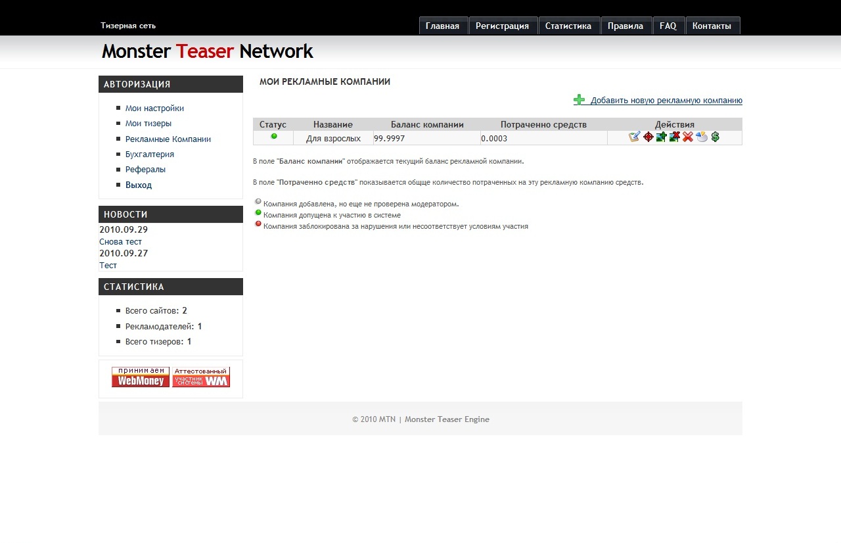Click the МОИ РЕКЛАМНЫЕ КОМПАНИИ heading
This screenshot has height=543, width=841.
coord(325,82)
